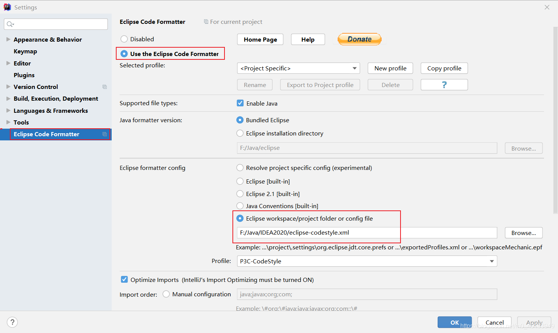Click the project-level icon beside Eclipse Code Formatter
The width and height of the screenshot is (558, 333).
(x=105, y=134)
